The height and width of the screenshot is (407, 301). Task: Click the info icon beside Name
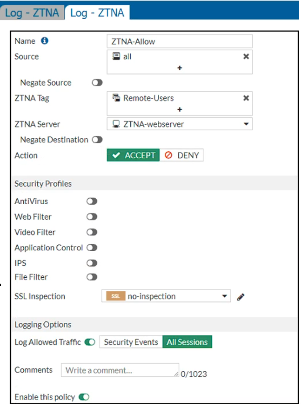(x=45, y=41)
